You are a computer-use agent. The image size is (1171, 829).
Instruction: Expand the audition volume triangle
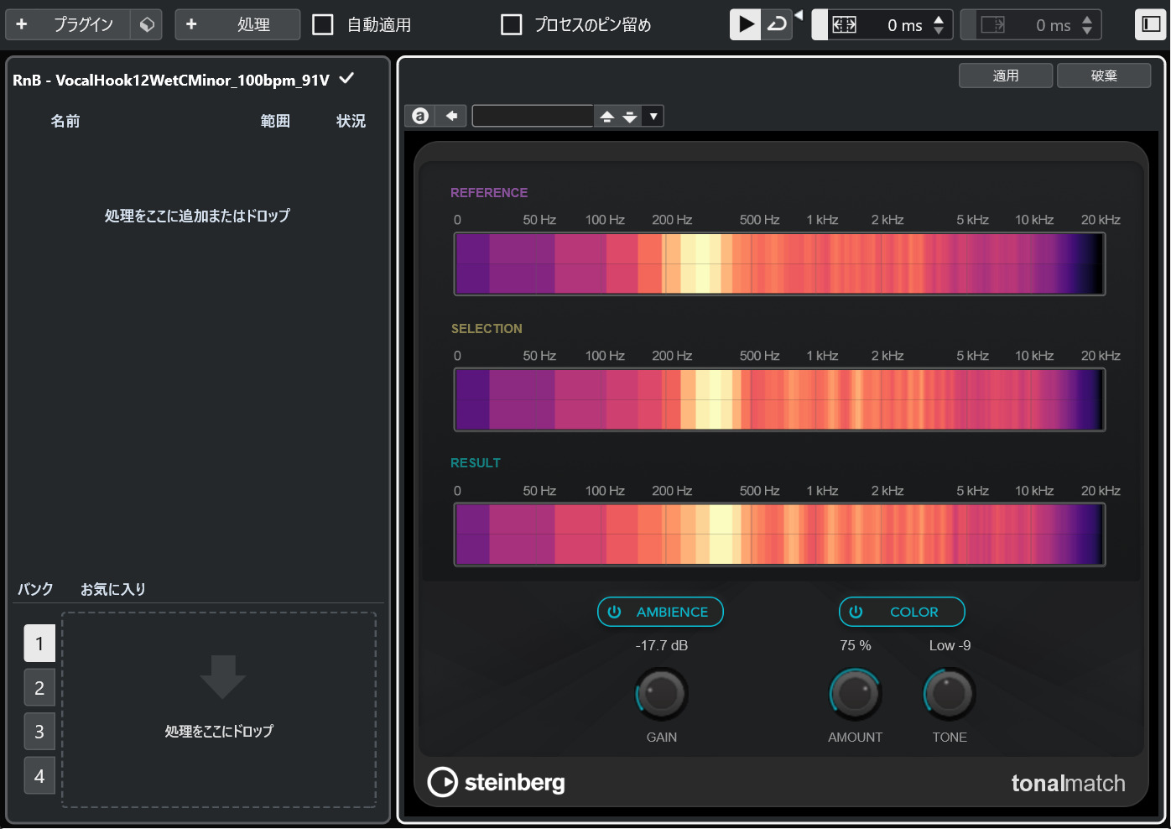pos(799,15)
